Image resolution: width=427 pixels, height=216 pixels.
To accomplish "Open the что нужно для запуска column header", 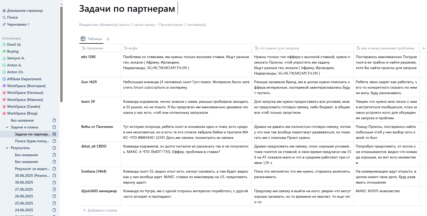I will click(x=303, y=48).
